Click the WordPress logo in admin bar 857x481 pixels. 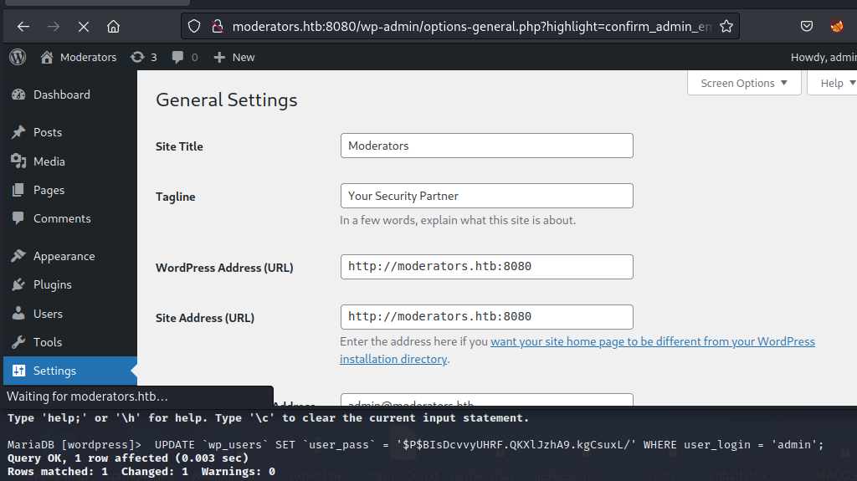[18, 57]
